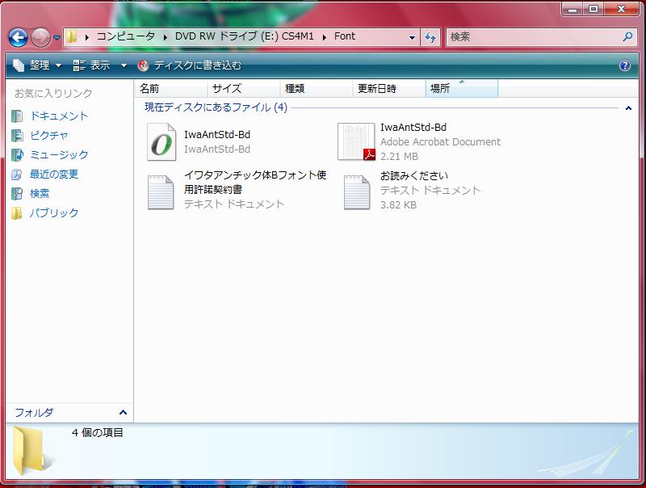Select the 現在ディスクにあるファイル (4) group heading

coord(216,107)
